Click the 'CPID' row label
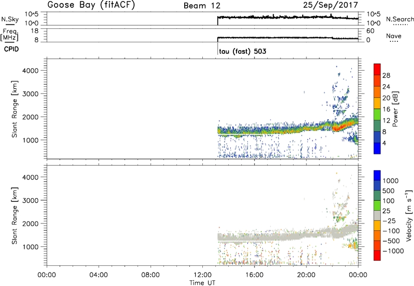 click(x=11, y=49)
